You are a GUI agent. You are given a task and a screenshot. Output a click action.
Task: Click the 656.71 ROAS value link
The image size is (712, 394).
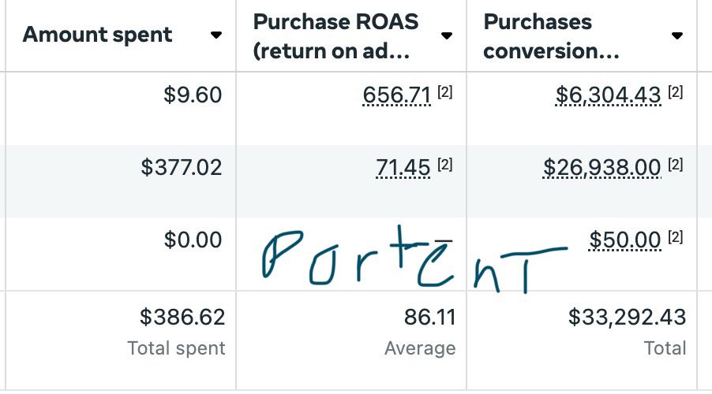(x=396, y=95)
